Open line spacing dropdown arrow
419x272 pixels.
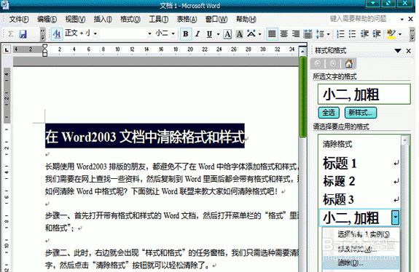coord(329,34)
